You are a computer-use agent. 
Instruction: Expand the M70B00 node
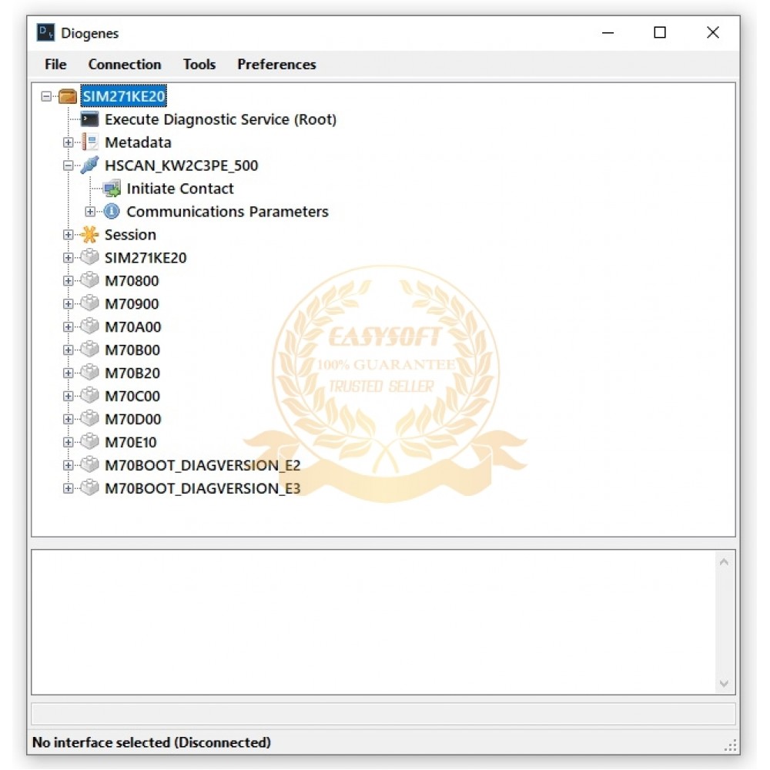pyautogui.click(x=69, y=350)
